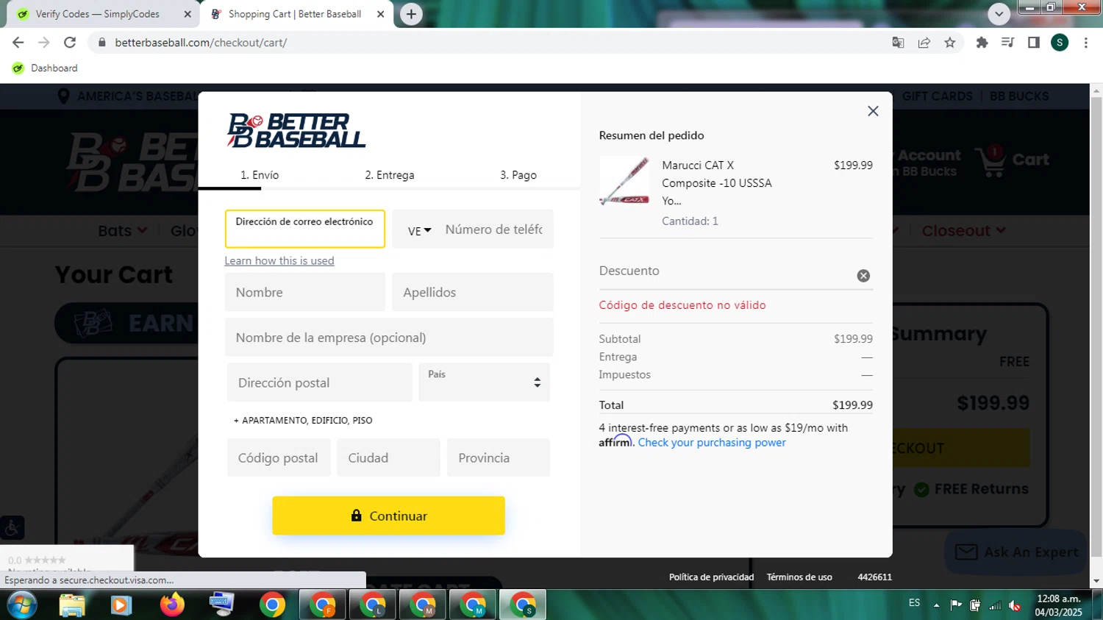Open the Chrome profile avatar S

[1060, 43]
